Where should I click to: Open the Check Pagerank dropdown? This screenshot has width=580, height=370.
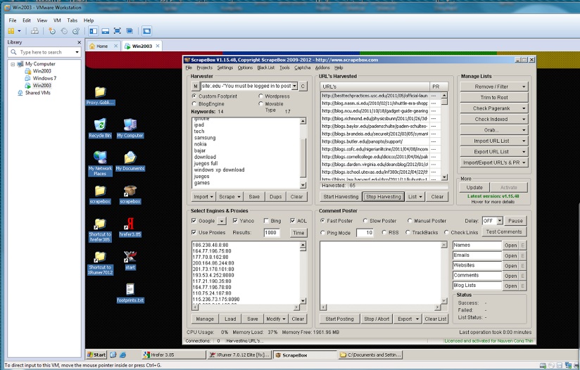(524, 108)
